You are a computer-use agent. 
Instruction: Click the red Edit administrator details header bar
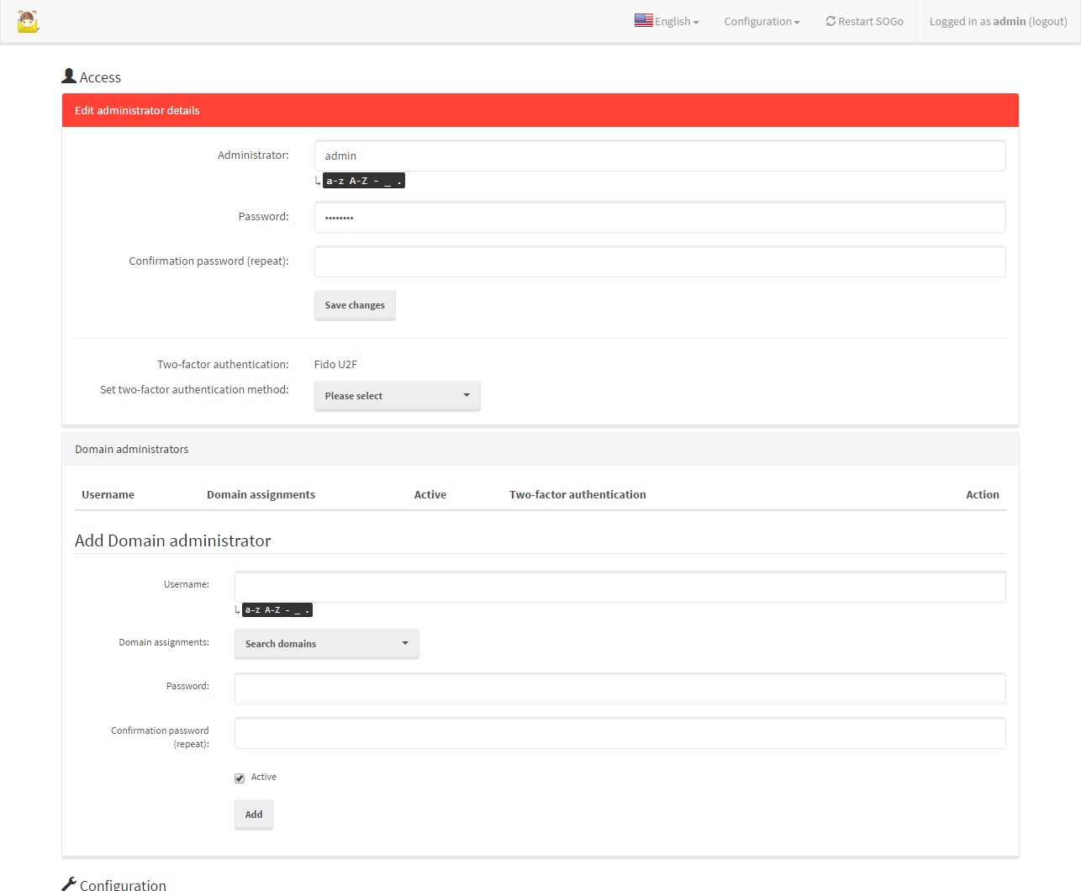coord(540,110)
